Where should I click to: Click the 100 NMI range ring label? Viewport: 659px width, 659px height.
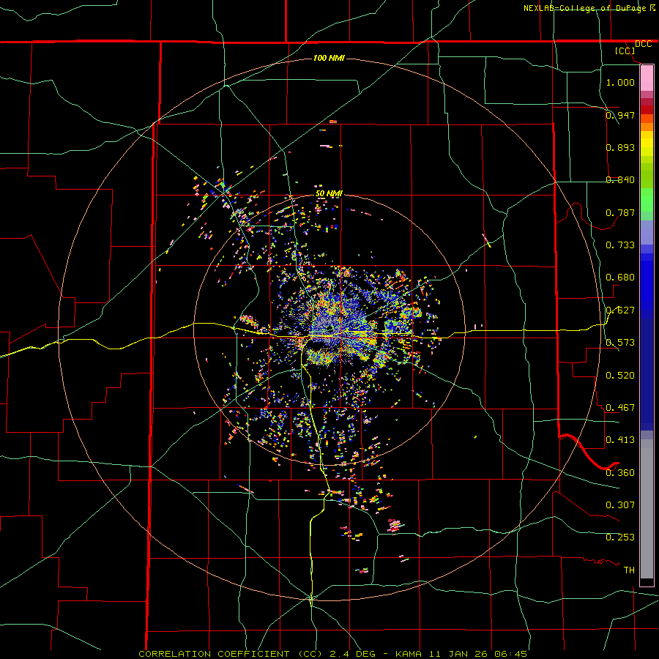[x=329, y=58]
